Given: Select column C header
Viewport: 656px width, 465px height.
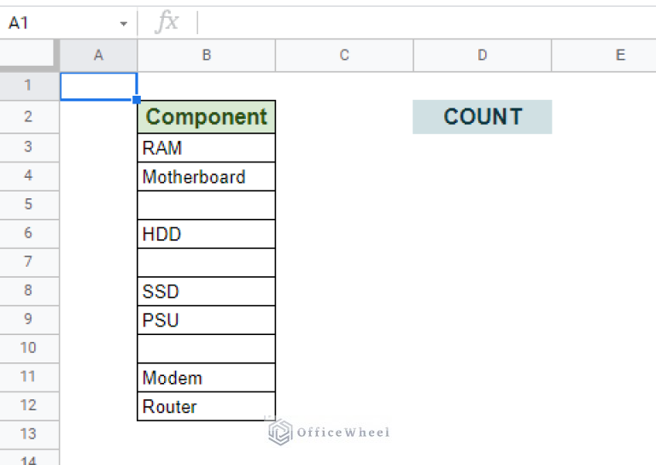Looking at the screenshot, I should pos(344,56).
